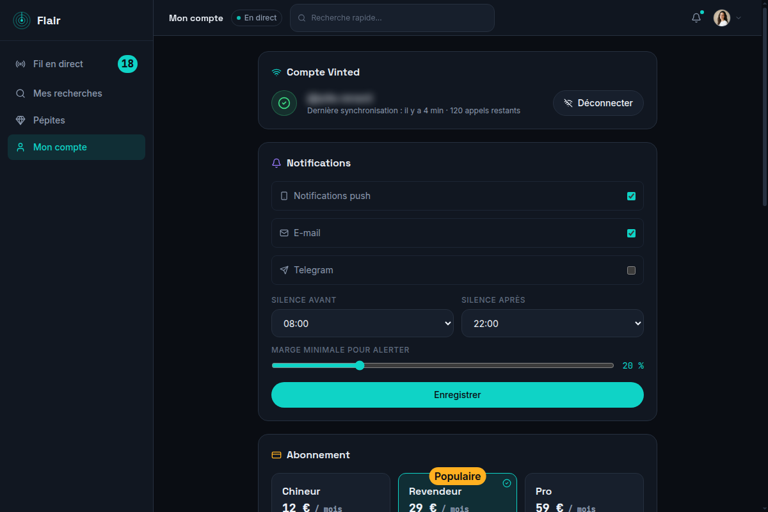Viewport: 768px width, 512px height.
Task: Open Fil en direct in the sidebar
Action: (76, 64)
